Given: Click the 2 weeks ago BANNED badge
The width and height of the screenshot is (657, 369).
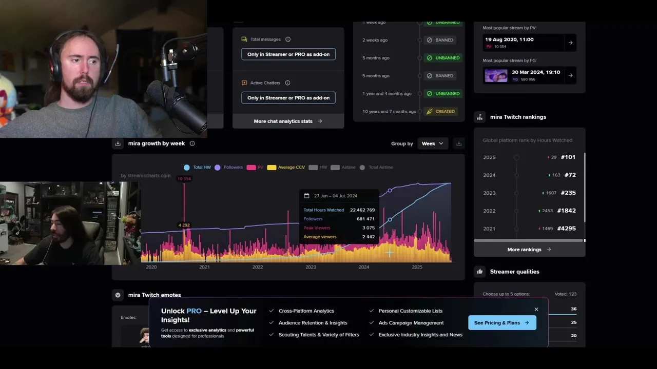Looking at the screenshot, I should click(440, 40).
